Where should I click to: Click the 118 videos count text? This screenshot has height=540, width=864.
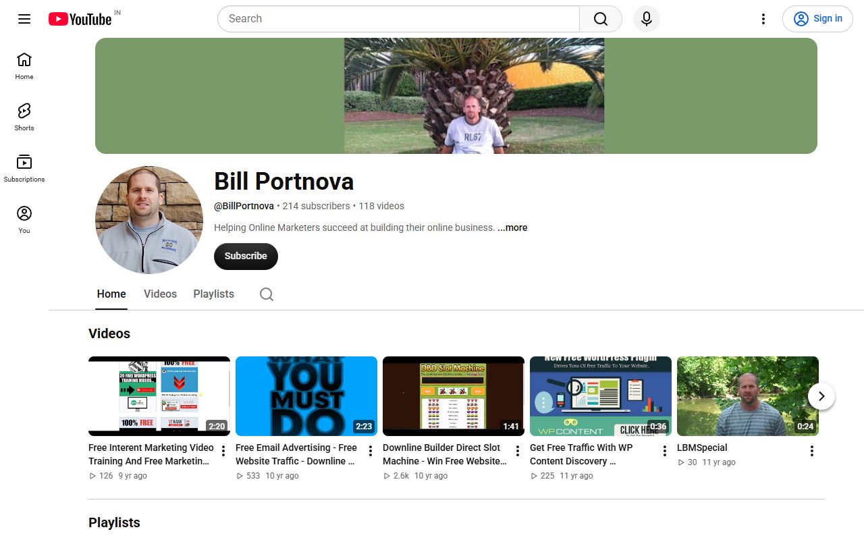click(x=381, y=206)
